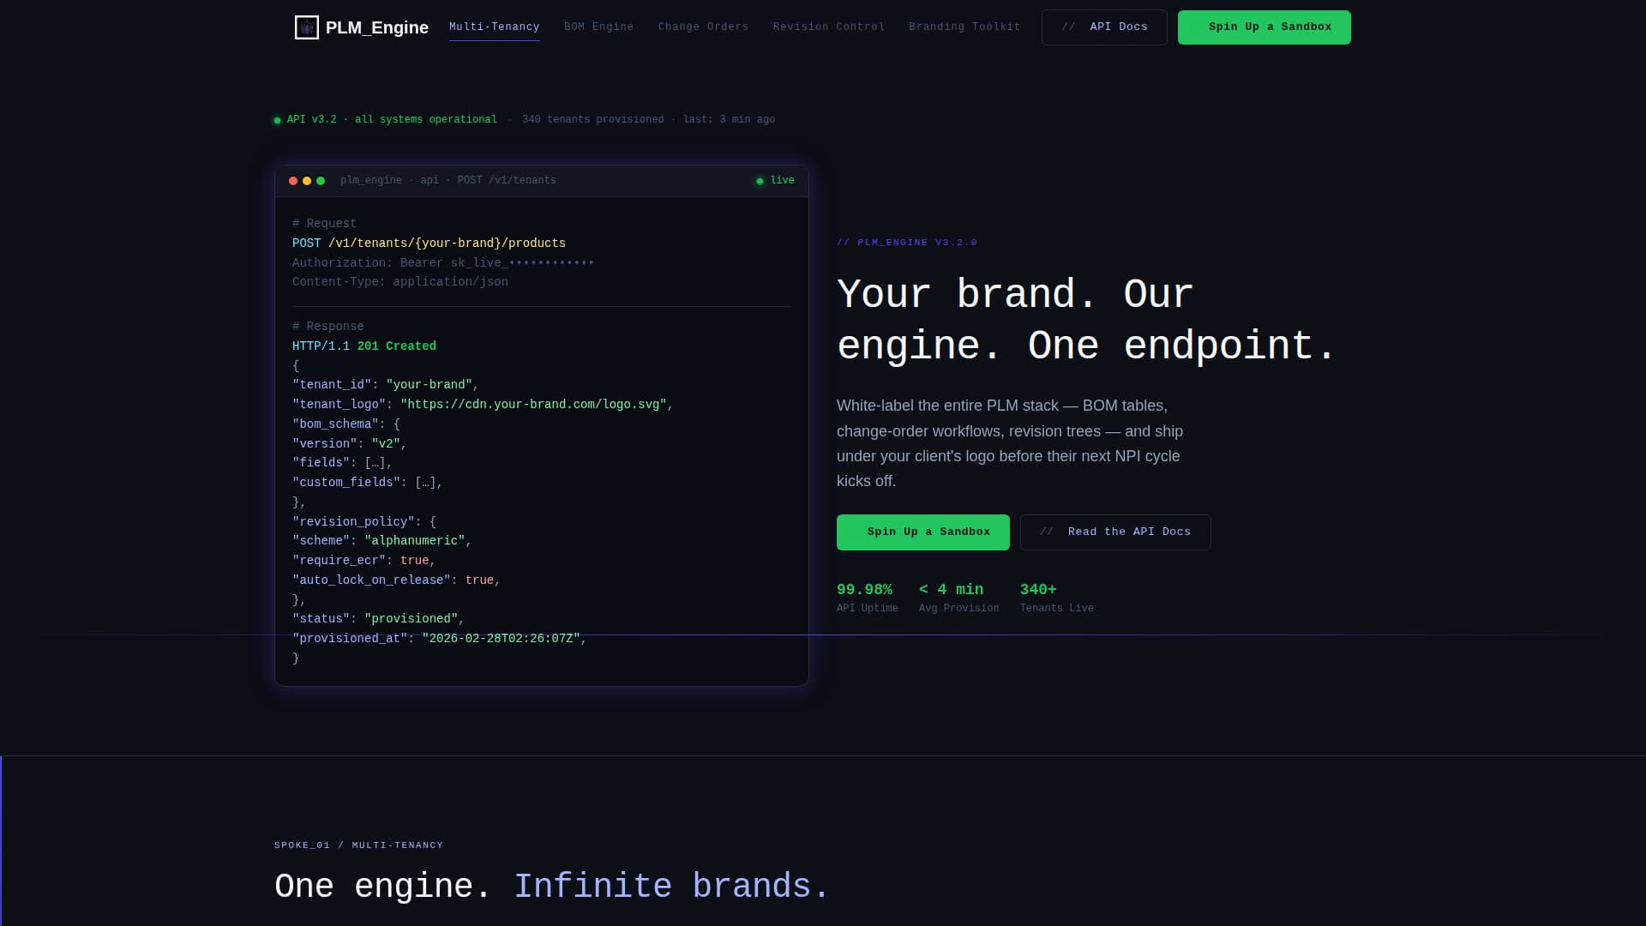Image resolution: width=1646 pixels, height=926 pixels.
Task: Click the // glyph before PLM_ENGINE V3.2.0
Action: 844,243
